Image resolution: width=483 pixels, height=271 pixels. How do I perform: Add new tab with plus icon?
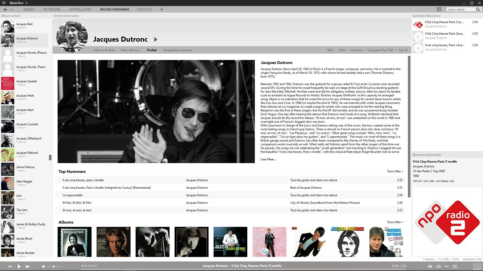[x=162, y=9]
